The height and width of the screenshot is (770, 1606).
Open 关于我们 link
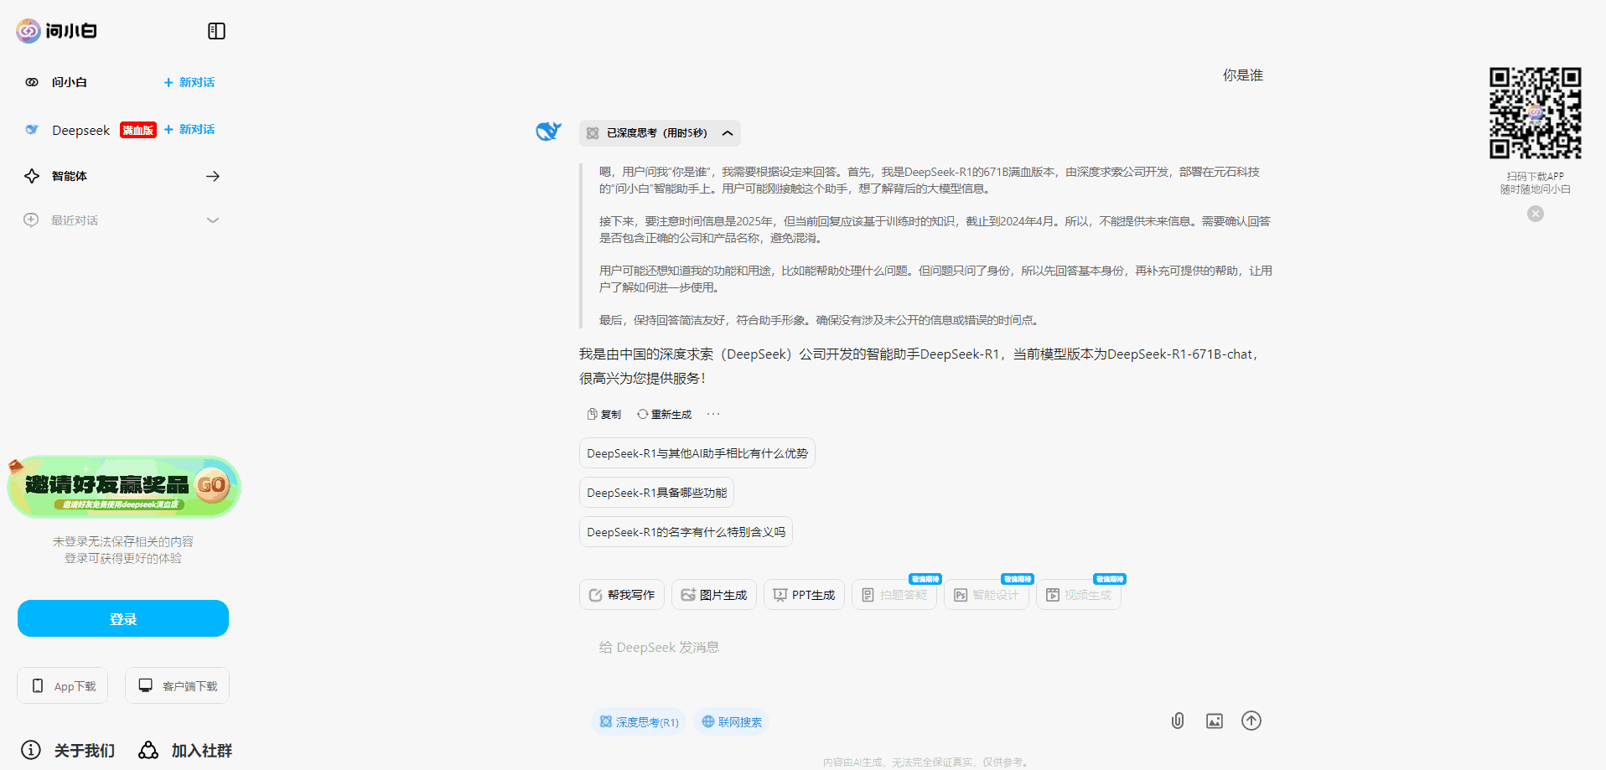point(85,751)
